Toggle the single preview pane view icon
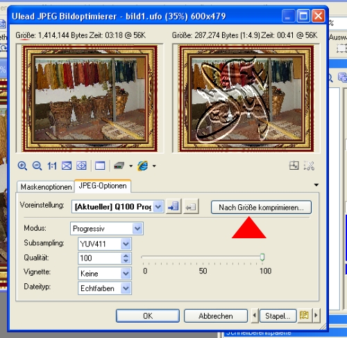The width and height of the screenshot is (347, 338). pyautogui.click(x=100, y=166)
